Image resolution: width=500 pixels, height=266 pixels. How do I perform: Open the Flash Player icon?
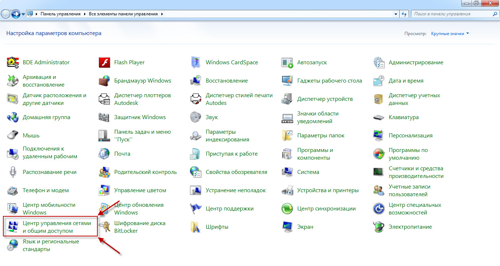pyautogui.click(x=104, y=62)
